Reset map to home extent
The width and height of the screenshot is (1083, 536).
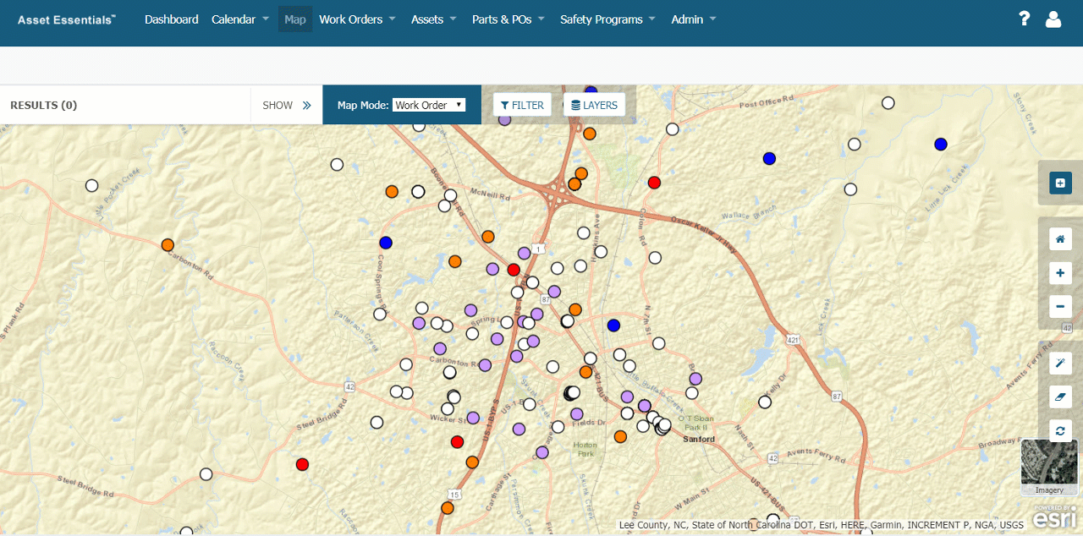coord(1060,239)
